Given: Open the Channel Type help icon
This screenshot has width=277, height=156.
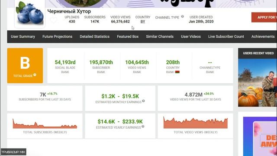Looking at the screenshot, I should click(x=183, y=16).
